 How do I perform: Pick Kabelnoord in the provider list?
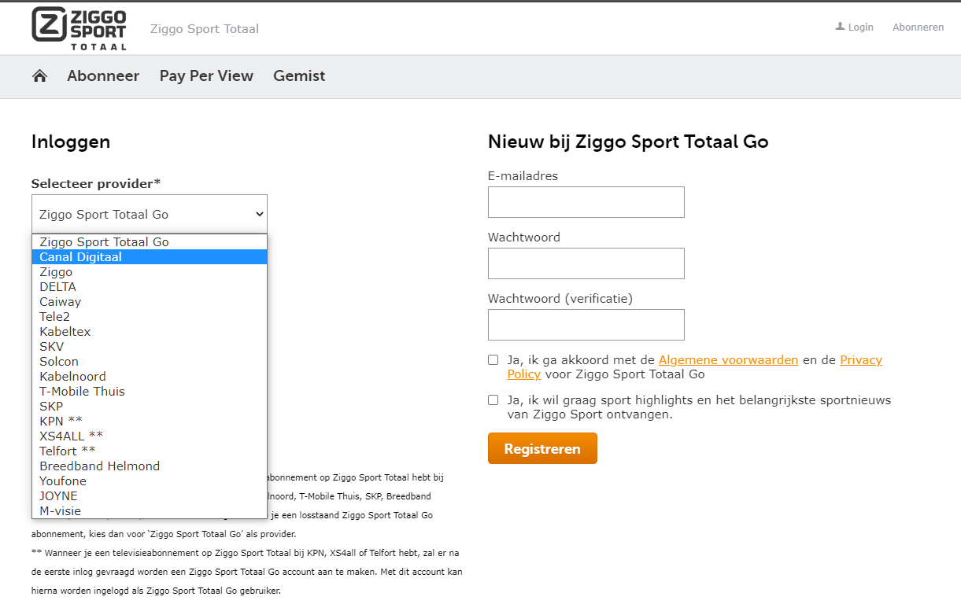tap(150, 377)
